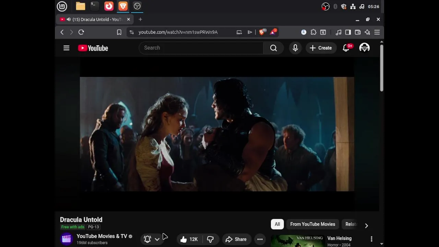The height and width of the screenshot is (247, 439).
Task: Click the page vertical scrollbar thumb
Action: (381, 68)
